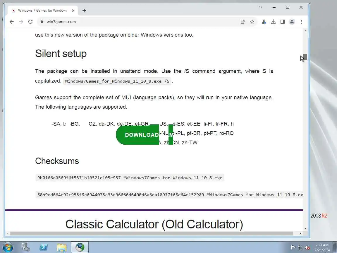Screen dimensions: 337x253
Task: Go back to the previous page
Action: coord(12,22)
